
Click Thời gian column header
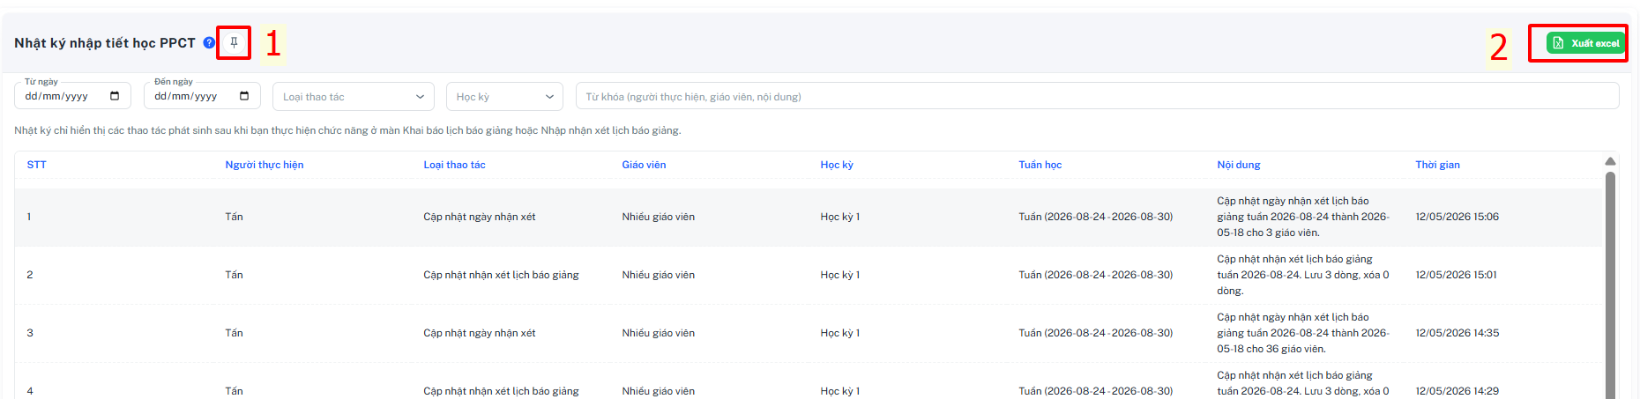tap(1438, 165)
